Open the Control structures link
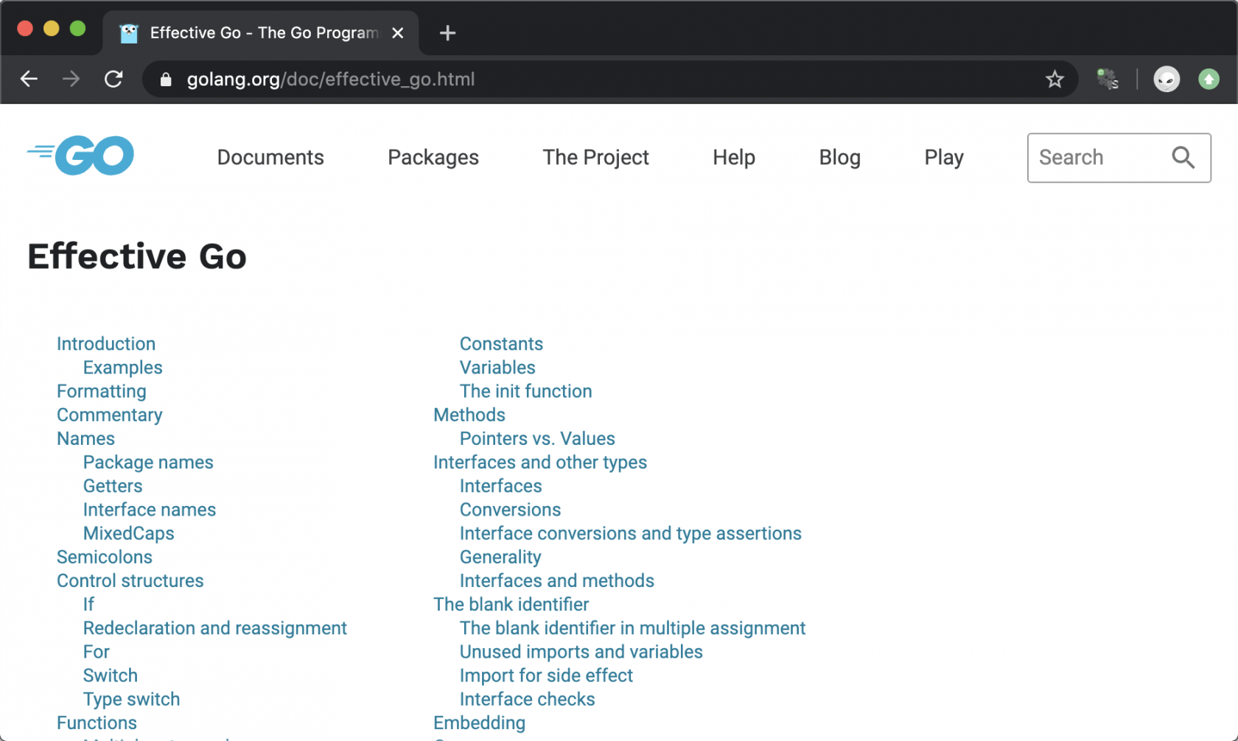1238x741 pixels. (x=130, y=580)
